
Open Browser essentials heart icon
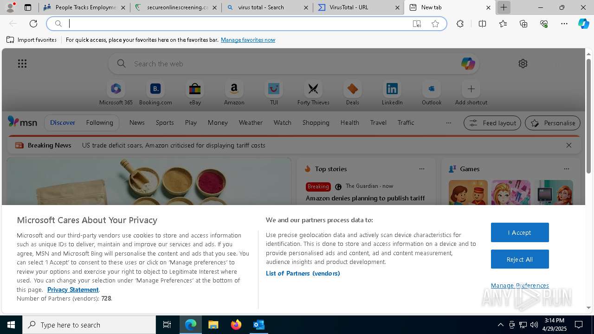[544, 24]
